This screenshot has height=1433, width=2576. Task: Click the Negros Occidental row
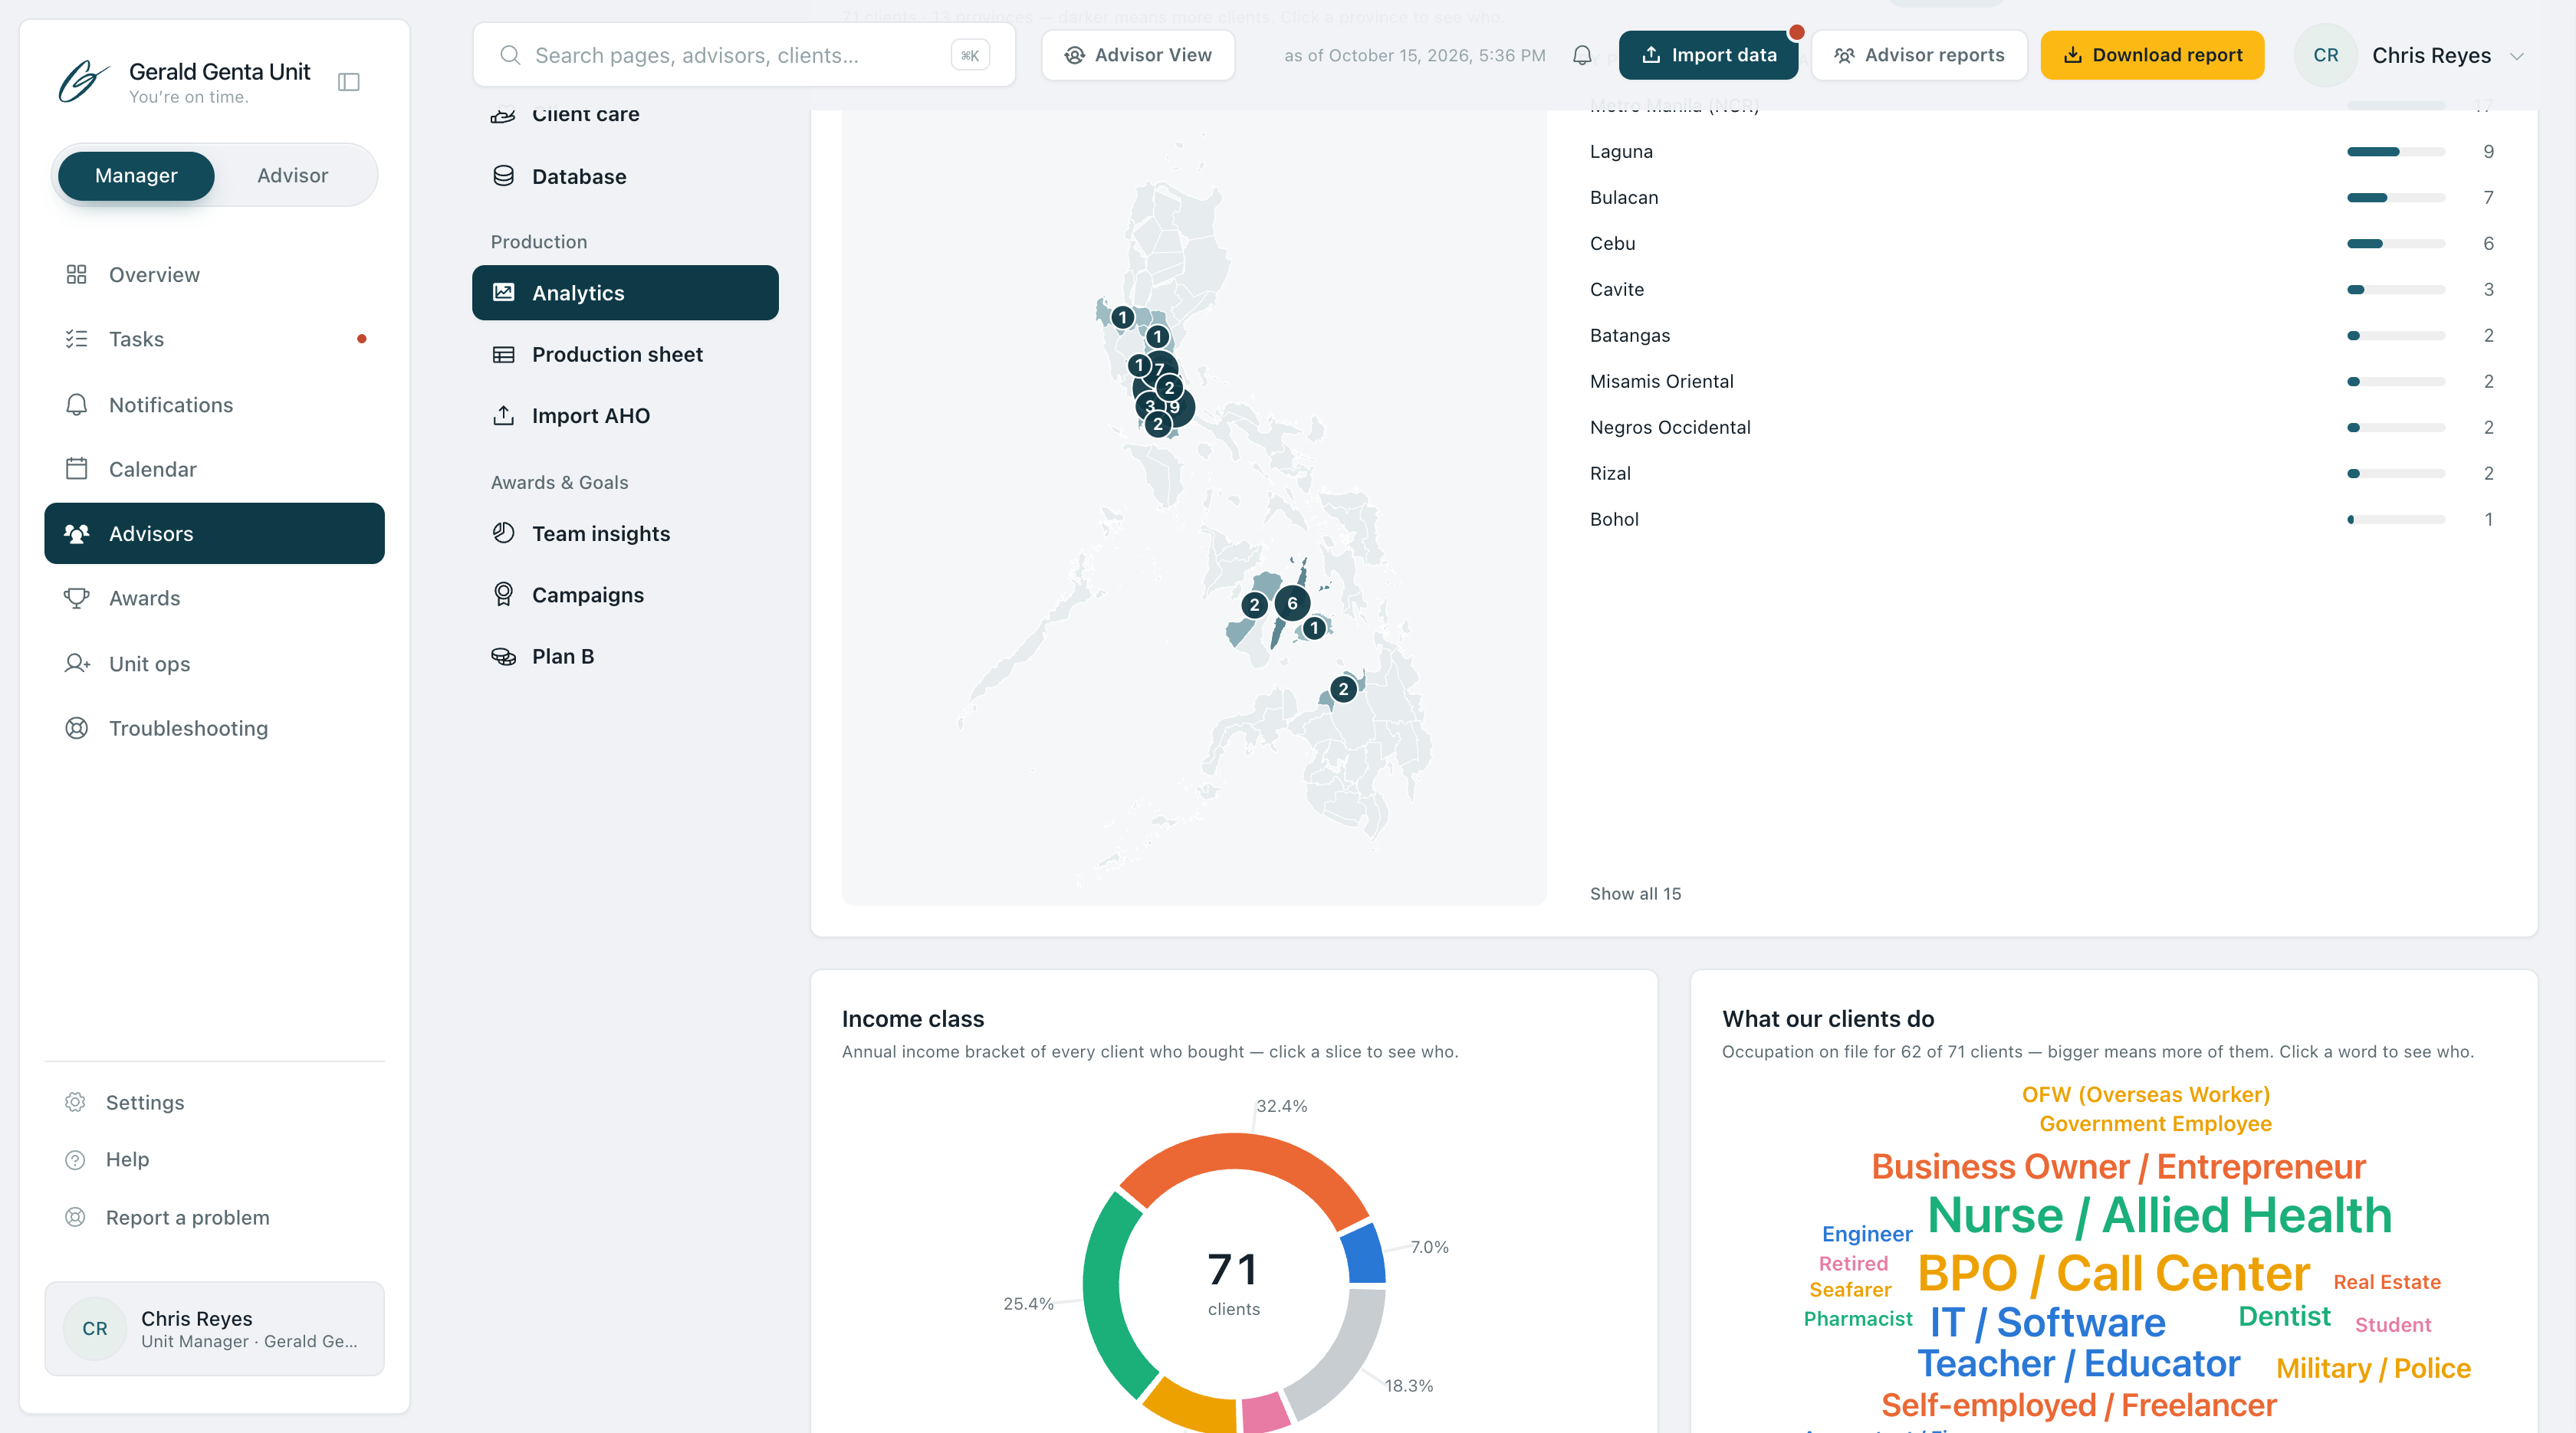tap(2041, 428)
